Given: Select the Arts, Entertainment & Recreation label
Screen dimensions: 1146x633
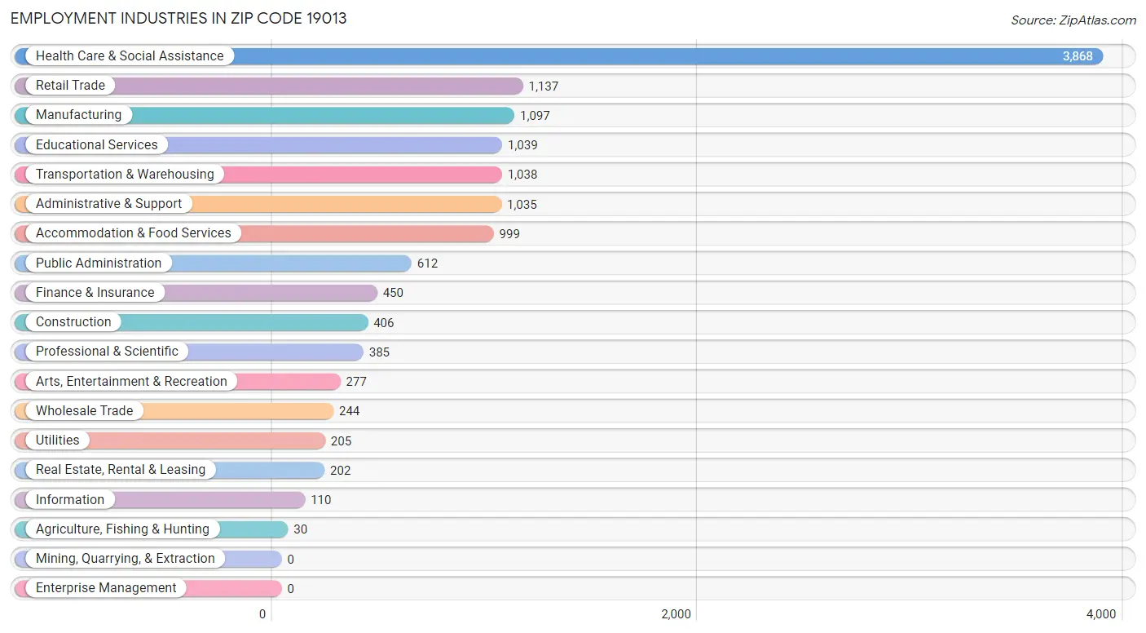Looking at the screenshot, I should click(131, 382).
